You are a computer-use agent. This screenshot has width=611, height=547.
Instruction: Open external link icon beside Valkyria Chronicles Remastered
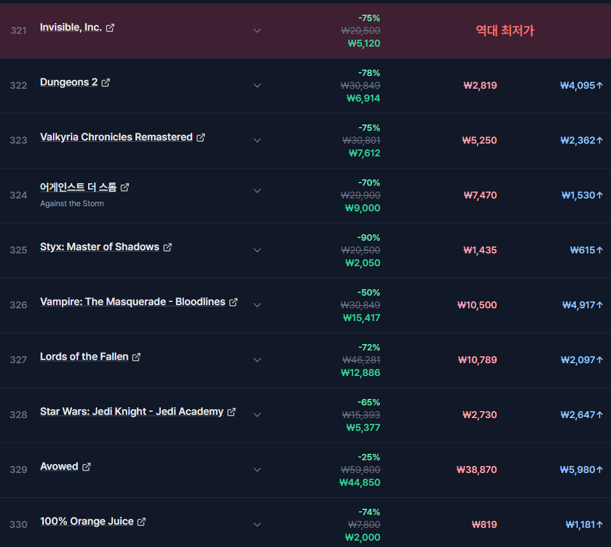point(200,137)
